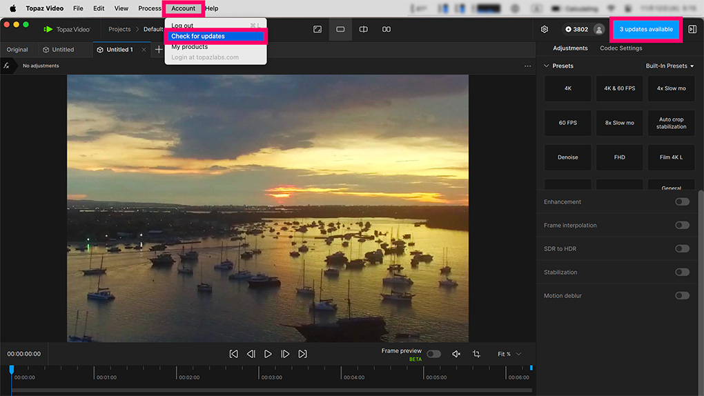Switch to single view layout icon
Screen dimensions: 704x396
pos(340,30)
